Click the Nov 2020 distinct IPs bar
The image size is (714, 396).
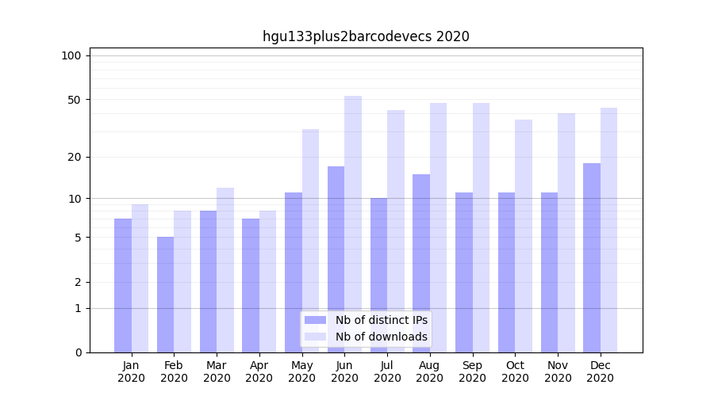[x=549, y=272]
